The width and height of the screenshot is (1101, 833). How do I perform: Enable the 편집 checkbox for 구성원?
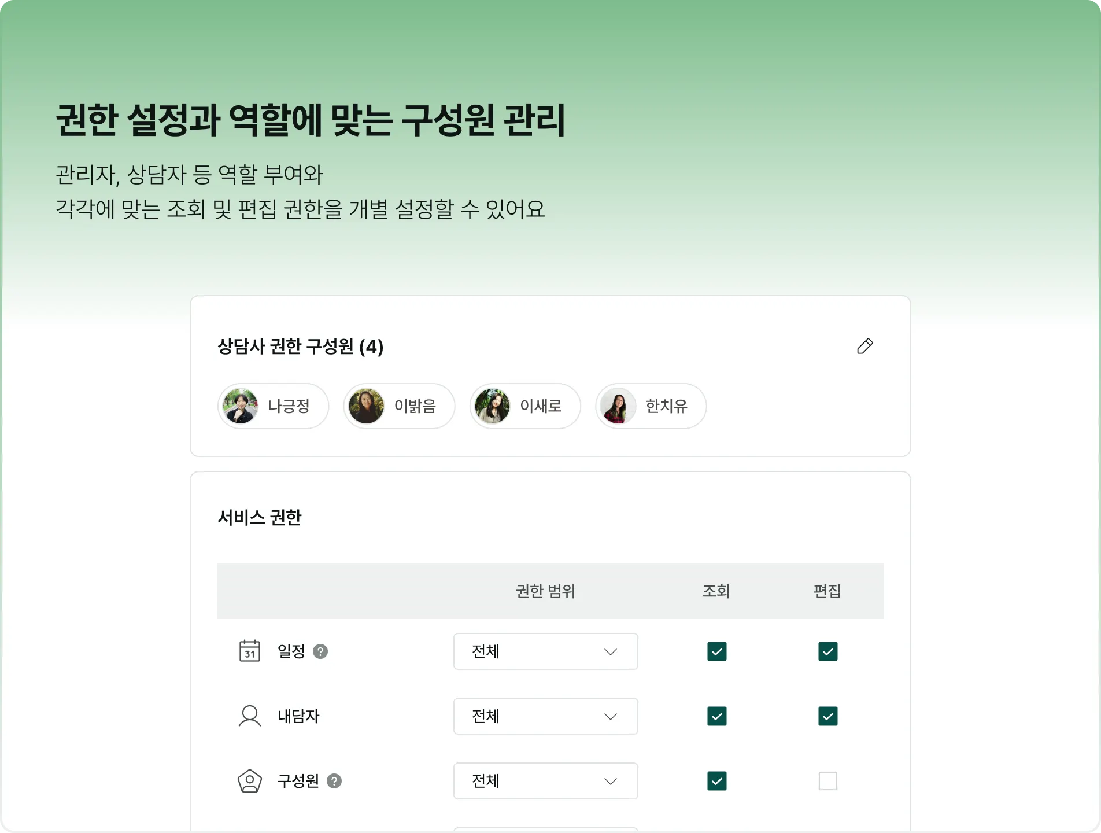tap(828, 781)
